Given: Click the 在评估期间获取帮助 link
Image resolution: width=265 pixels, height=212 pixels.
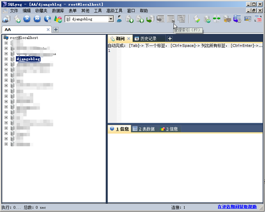Looking at the screenshot, I should (x=237, y=207).
